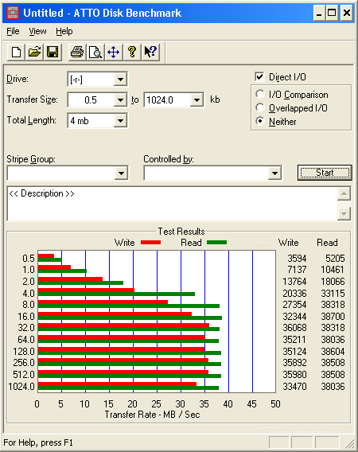Click the ATTO application icon in title bar
Viewport: 358px width, 452px height.
[x=13, y=13]
